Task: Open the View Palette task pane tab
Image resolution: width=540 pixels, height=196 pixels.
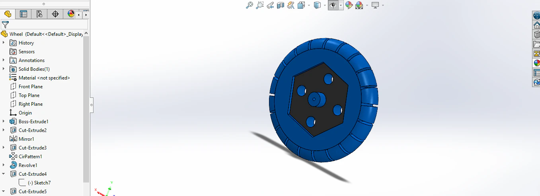Action: click(x=536, y=54)
